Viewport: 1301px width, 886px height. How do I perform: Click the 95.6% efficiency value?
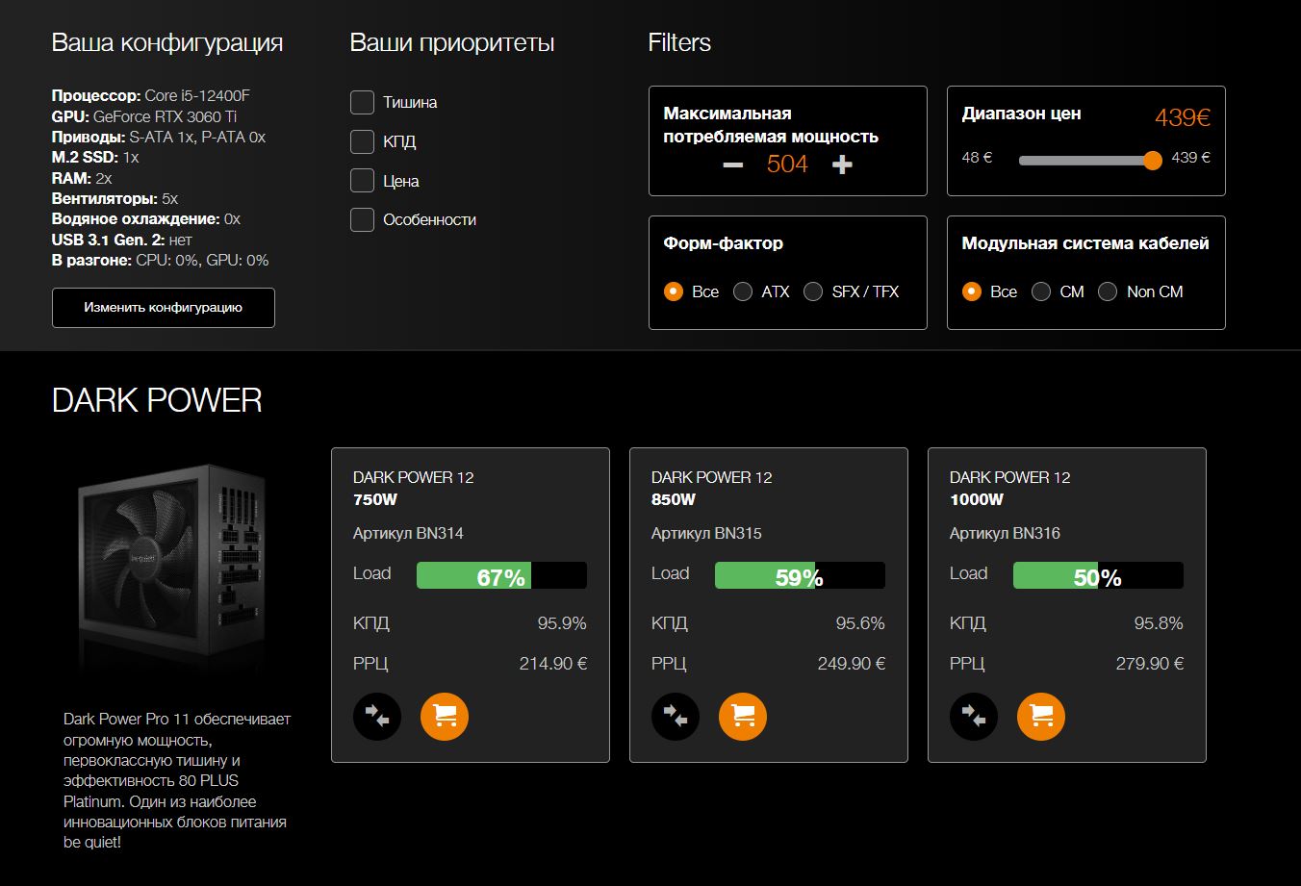[x=860, y=623]
